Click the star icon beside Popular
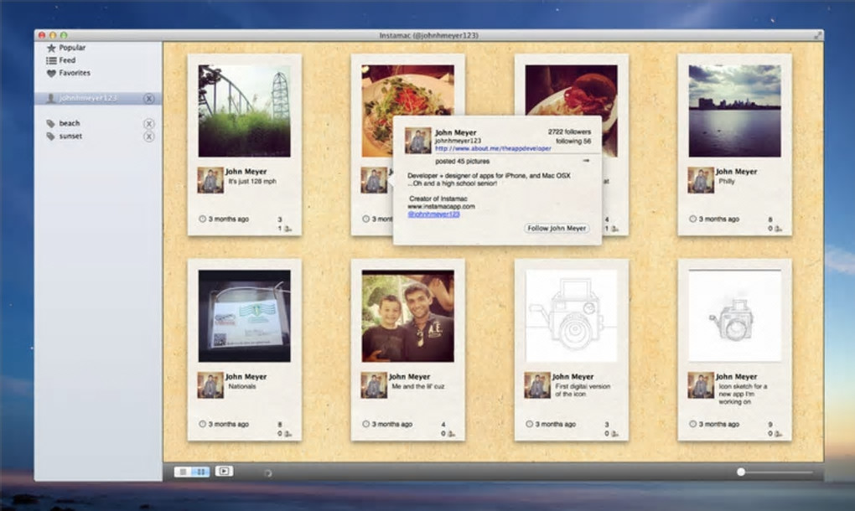The width and height of the screenshot is (855, 511). point(51,48)
